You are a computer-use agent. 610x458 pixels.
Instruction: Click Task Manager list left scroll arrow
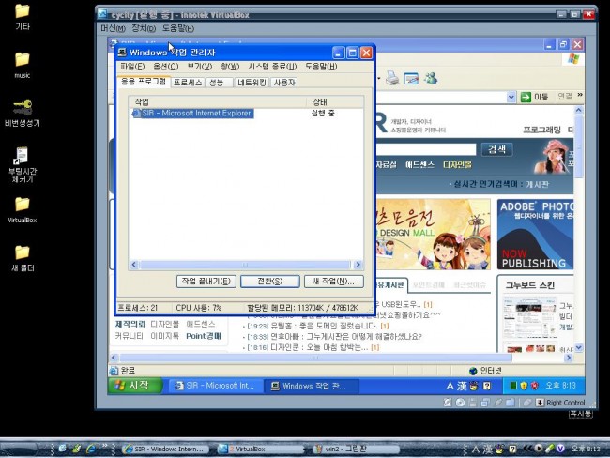134,265
